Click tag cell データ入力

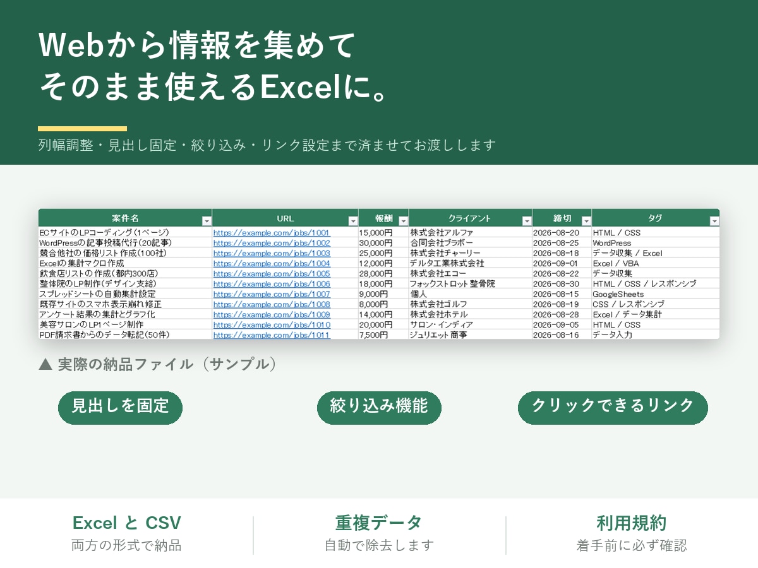coord(656,335)
